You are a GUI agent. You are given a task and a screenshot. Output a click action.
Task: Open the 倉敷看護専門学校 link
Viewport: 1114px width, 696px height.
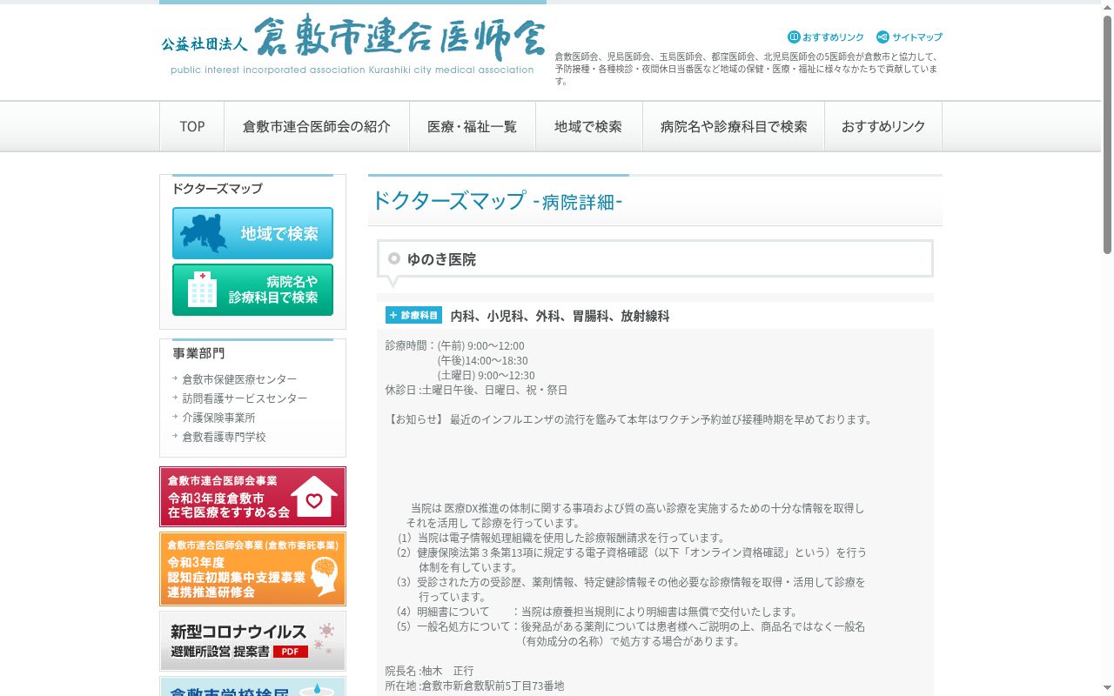[x=224, y=437]
